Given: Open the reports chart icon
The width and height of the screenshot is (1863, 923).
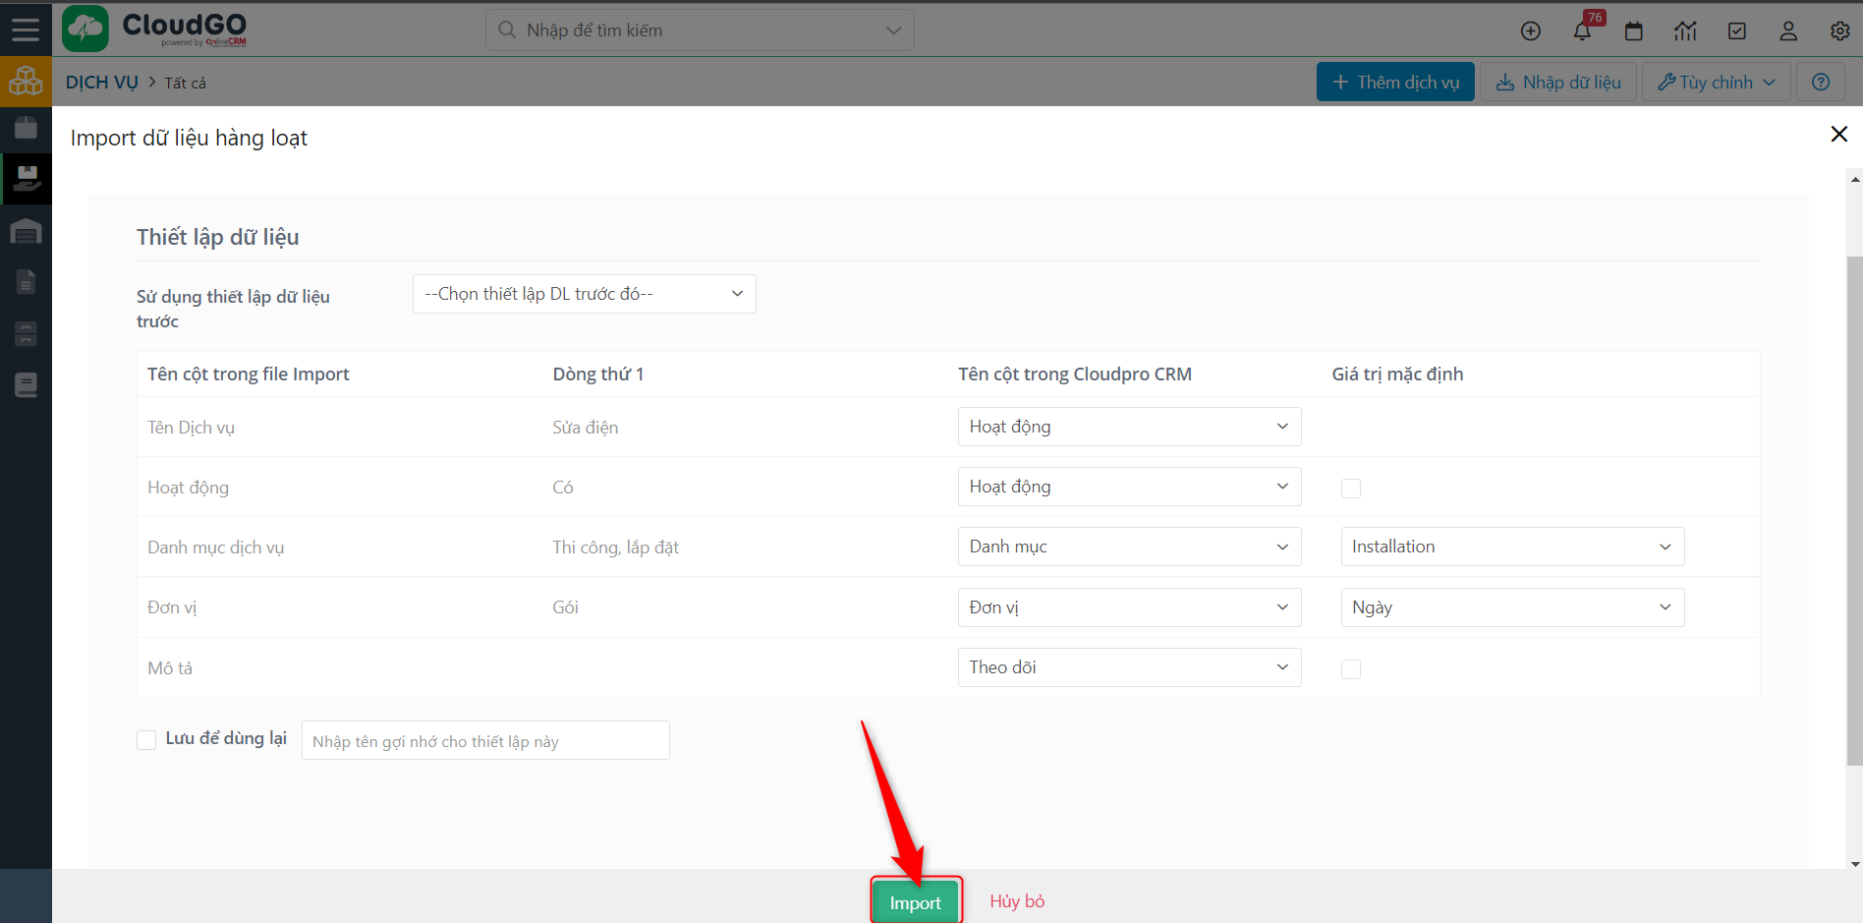Looking at the screenshot, I should pos(1685,31).
